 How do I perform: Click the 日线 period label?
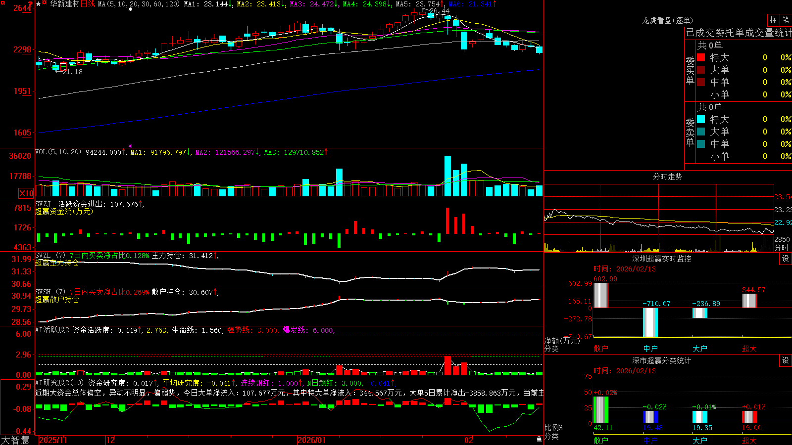(88, 4)
